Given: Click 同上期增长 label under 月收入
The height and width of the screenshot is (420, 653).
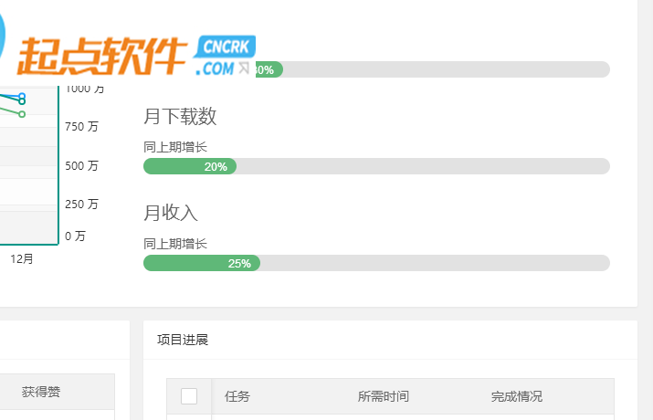Looking at the screenshot, I should [x=175, y=244].
